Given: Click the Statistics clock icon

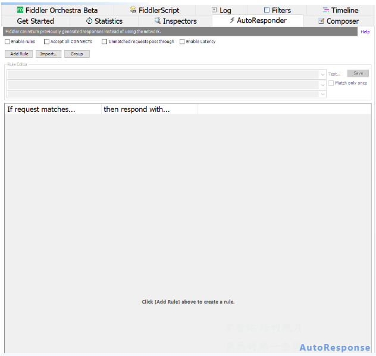Looking at the screenshot, I should (89, 21).
